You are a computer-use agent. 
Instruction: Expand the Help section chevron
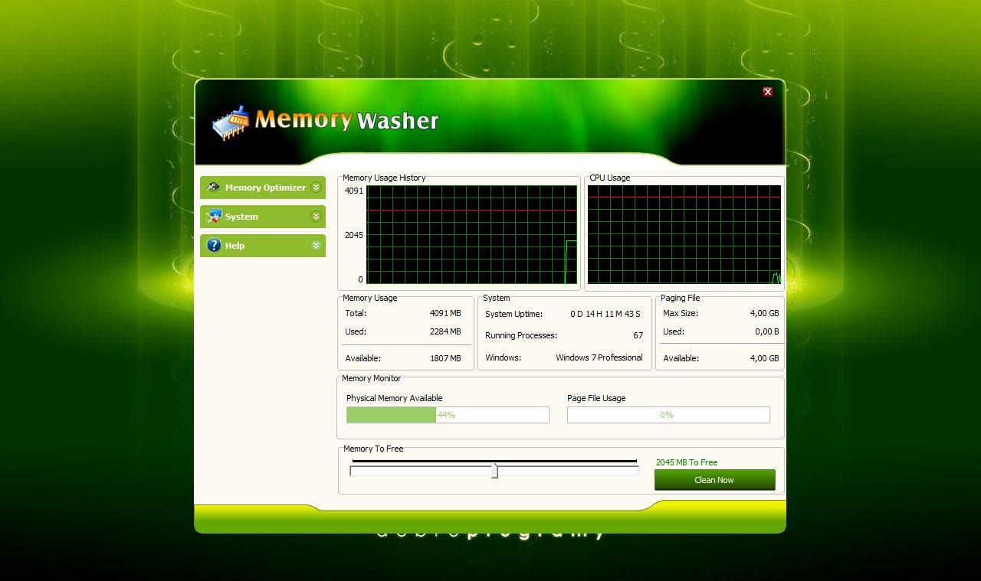point(316,246)
